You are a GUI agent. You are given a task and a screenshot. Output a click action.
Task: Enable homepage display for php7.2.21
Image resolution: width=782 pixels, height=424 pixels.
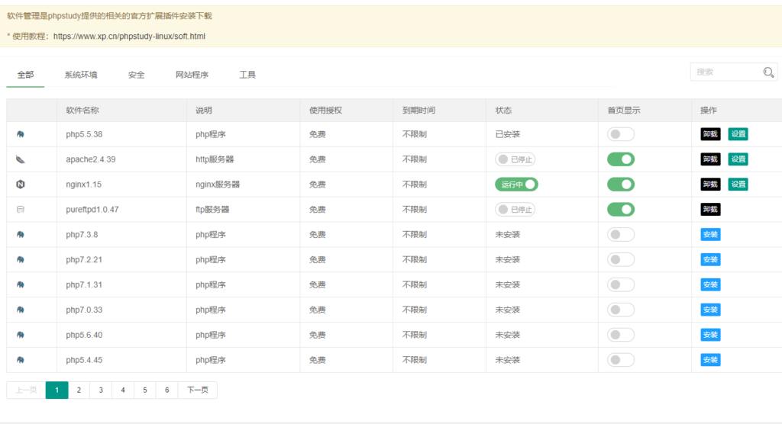[x=620, y=259]
